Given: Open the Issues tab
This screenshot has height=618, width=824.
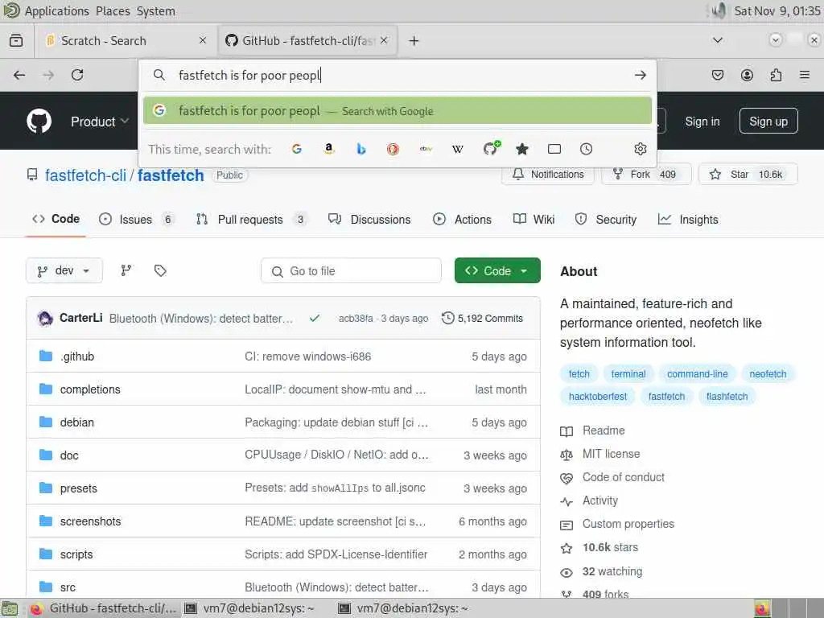Looking at the screenshot, I should coord(137,220).
